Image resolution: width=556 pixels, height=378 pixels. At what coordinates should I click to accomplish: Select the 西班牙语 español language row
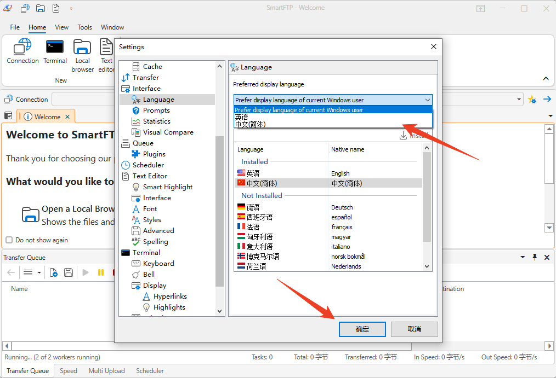328,217
